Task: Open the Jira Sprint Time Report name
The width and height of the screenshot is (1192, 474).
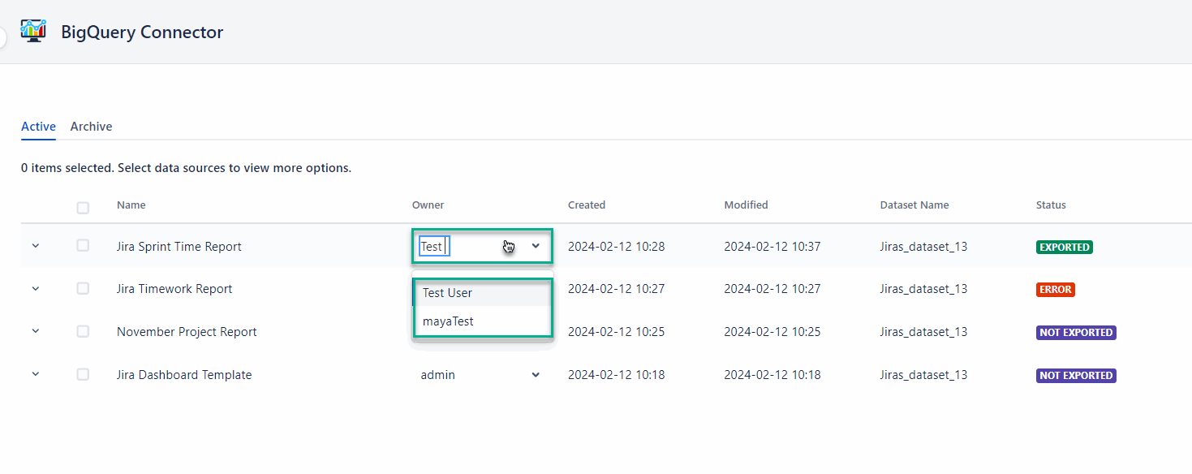Action: point(179,247)
